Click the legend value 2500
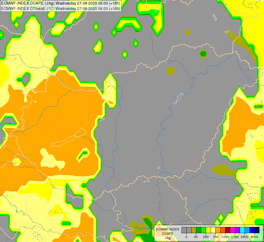The image size is (264, 242). [x=245, y=237]
